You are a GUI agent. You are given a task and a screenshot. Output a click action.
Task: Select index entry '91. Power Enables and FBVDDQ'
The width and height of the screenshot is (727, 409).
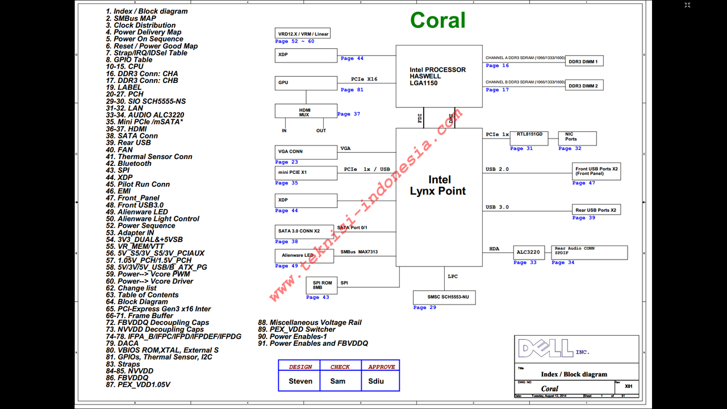[313, 343]
